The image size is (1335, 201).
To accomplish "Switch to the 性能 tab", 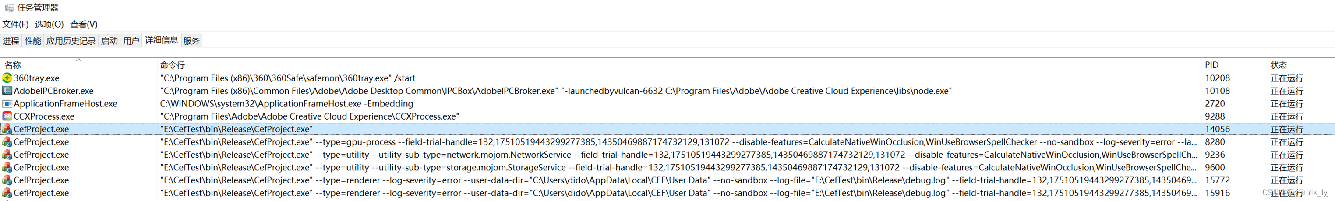I will point(33,41).
